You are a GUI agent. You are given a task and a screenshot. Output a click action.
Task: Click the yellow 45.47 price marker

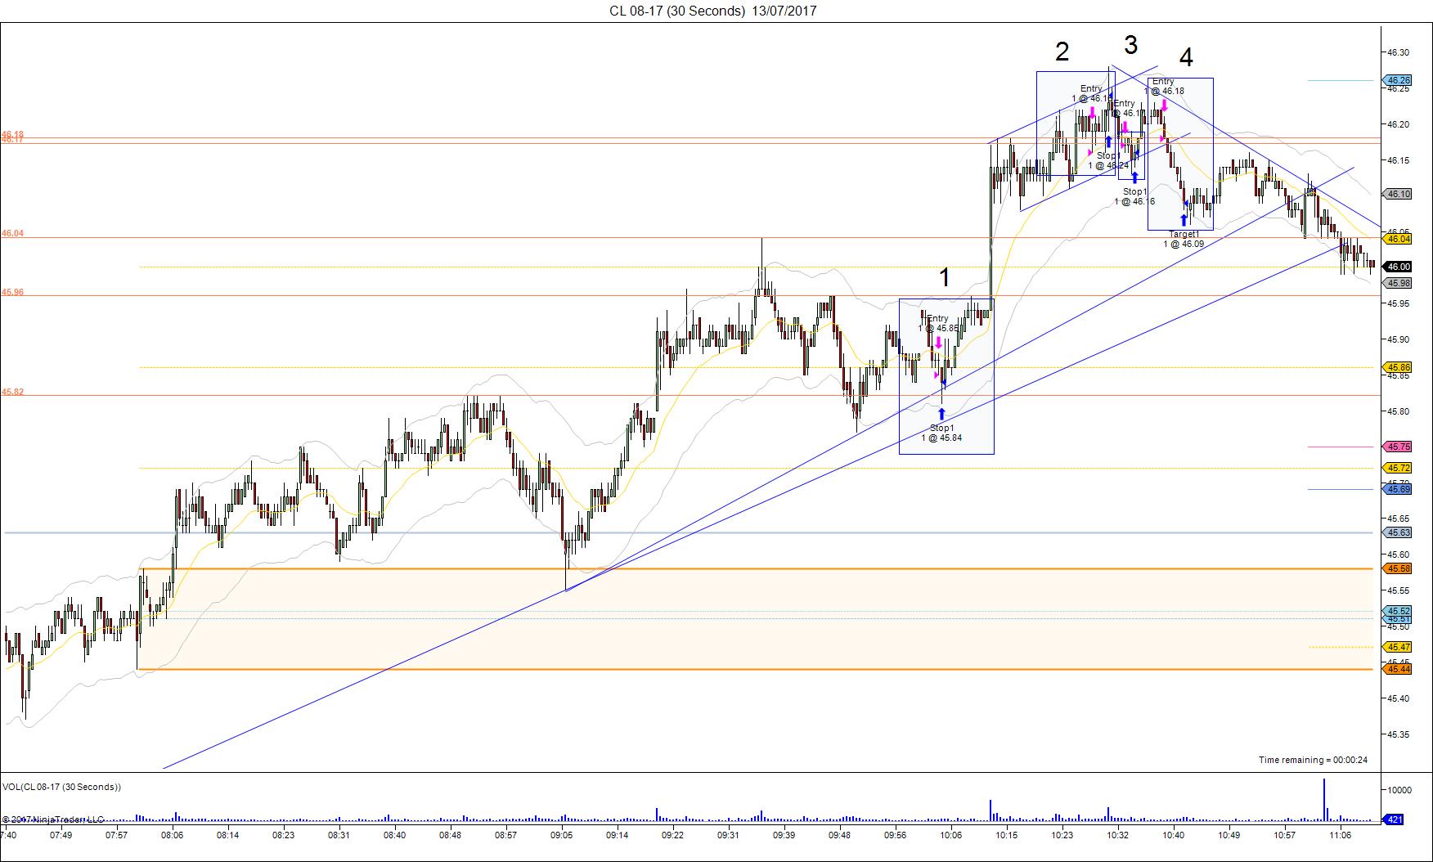[1398, 647]
